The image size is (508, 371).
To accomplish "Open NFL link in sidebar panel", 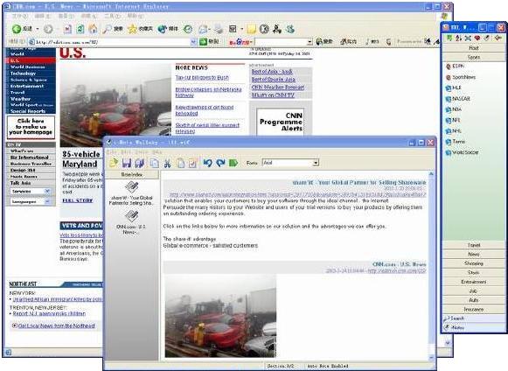I will (x=453, y=120).
